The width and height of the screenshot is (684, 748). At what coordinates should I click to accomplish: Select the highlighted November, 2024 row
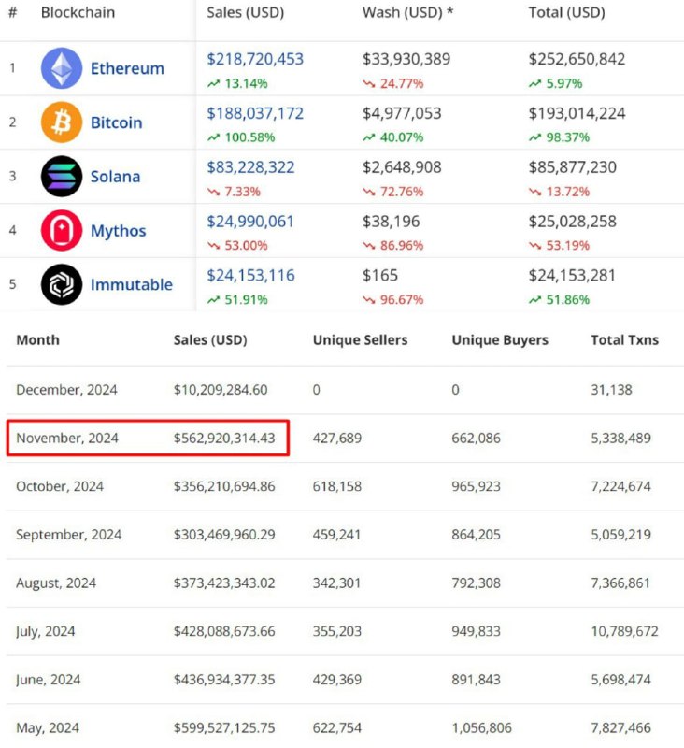tap(148, 438)
